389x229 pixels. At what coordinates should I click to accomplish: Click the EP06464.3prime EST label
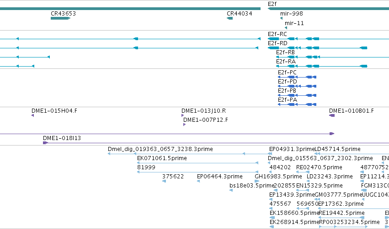[219, 177]
